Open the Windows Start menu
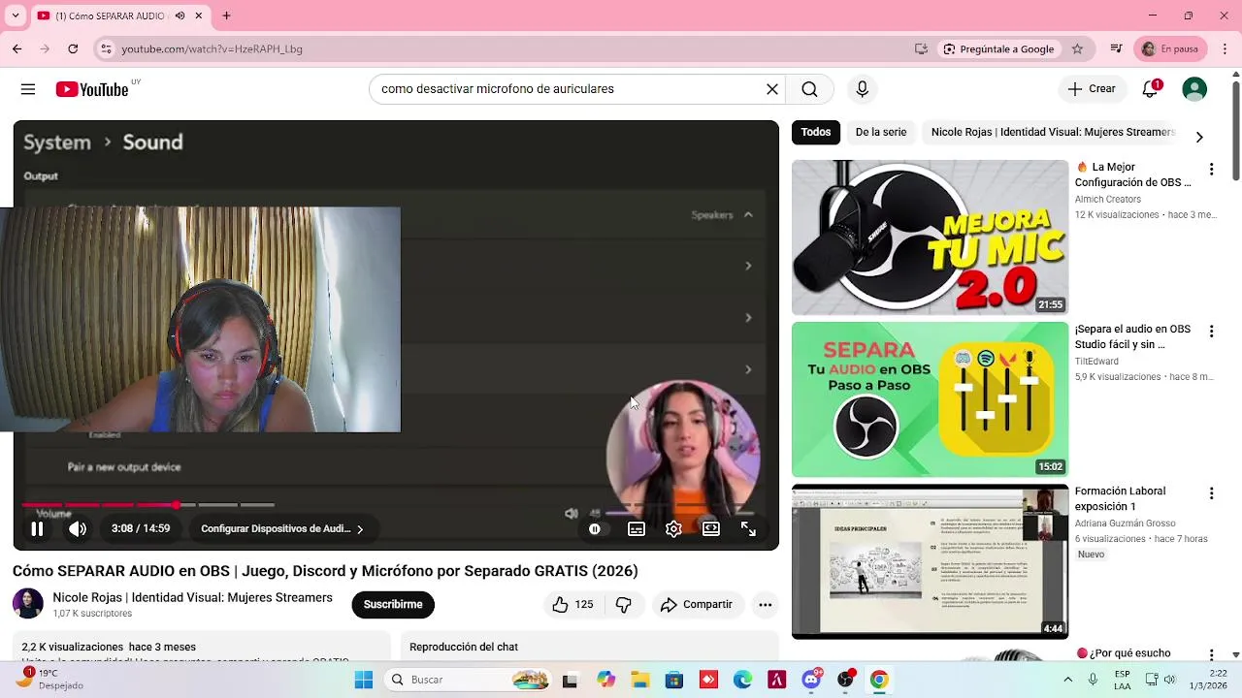Screen dimensions: 1242x698 (x=364, y=680)
